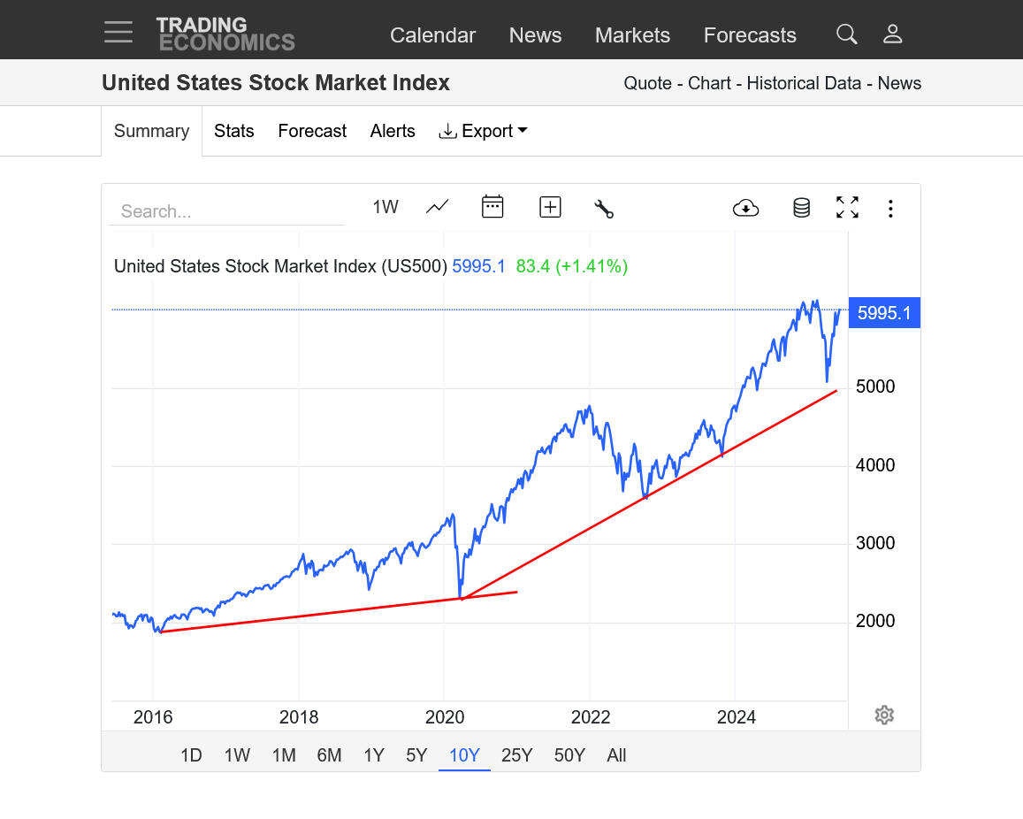
Task: Click the 2020 x-axis label
Action: [x=444, y=717]
